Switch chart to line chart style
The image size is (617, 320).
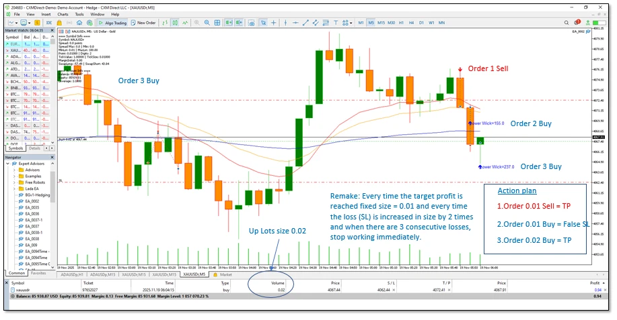(x=185, y=23)
